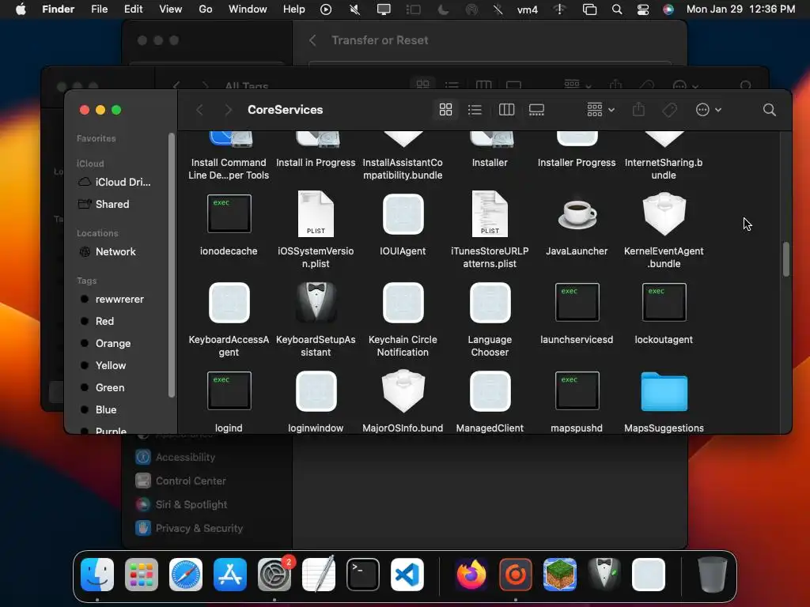This screenshot has width=810, height=607.
Task: Open Siri & Spotlight in System Settings
Action: pos(181,505)
